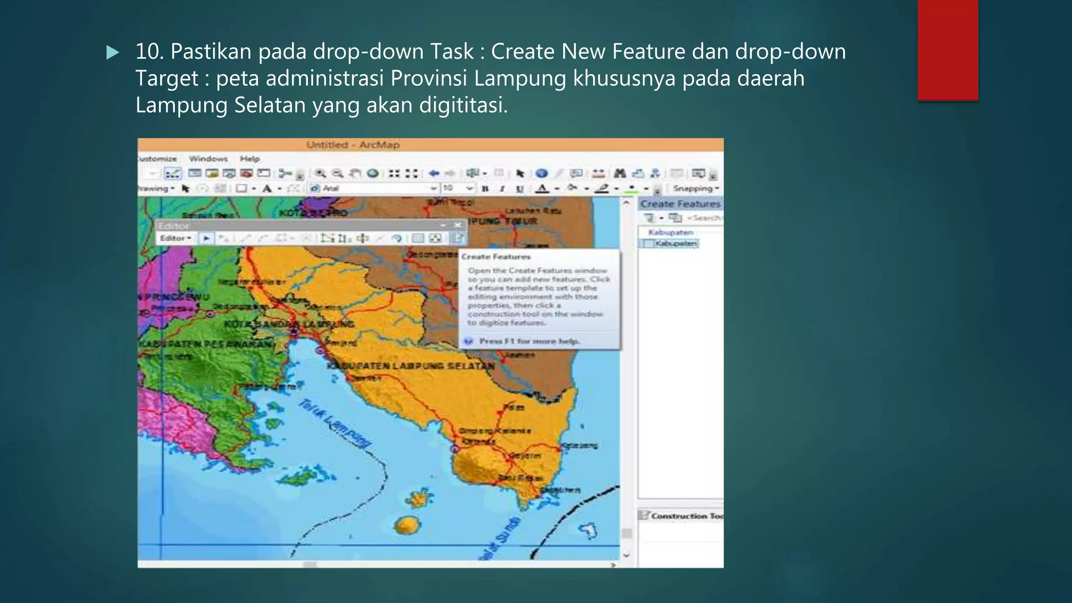Select the Kabupaten feature template
Image resolution: width=1072 pixels, height=603 pixels.
[676, 243]
